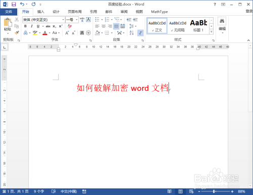Viewport: 253px width, 195px height.
Task: Click in the red document heading text
Action: (122, 88)
